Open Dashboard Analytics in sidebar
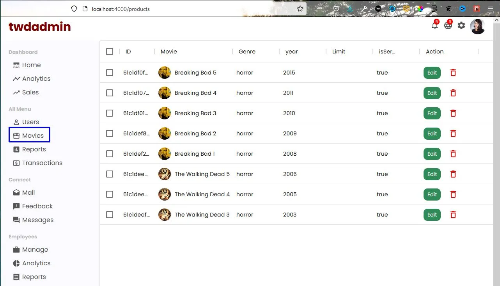 [x=32, y=79]
